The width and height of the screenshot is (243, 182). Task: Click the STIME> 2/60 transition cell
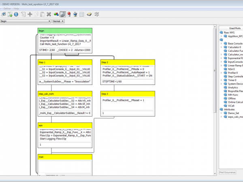pyautogui.click(x=47, y=50)
